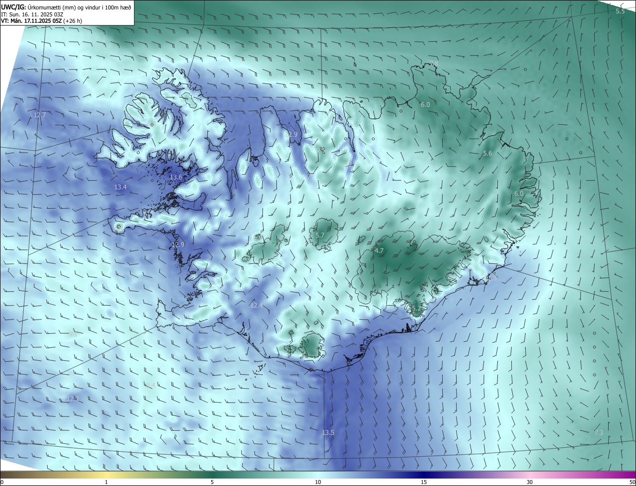Click the dark navy section of the color bar
The width and height of the screenshot is (636, 486).
pyautogui.click(x=424, y=475)
